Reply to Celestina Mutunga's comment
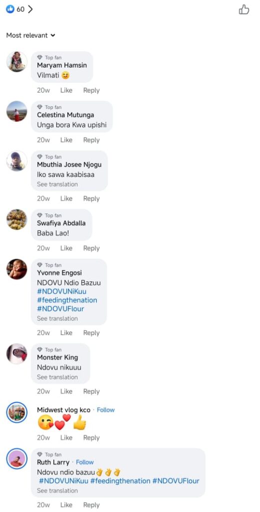This screenshot has width=260, height=512. 91,140
